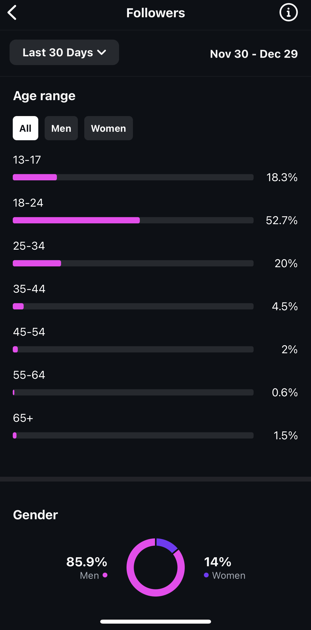Open the Last 30 Days period selector
The height and width of the screenshot is (630, 311).
point(64,52)
